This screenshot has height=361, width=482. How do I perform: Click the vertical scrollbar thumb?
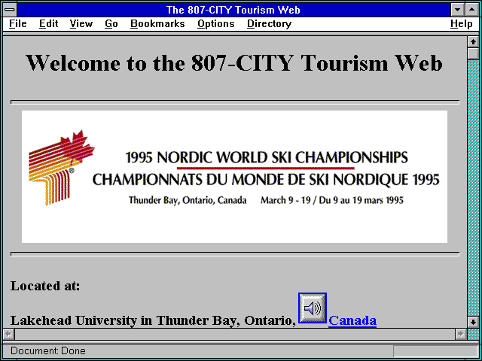473,53
